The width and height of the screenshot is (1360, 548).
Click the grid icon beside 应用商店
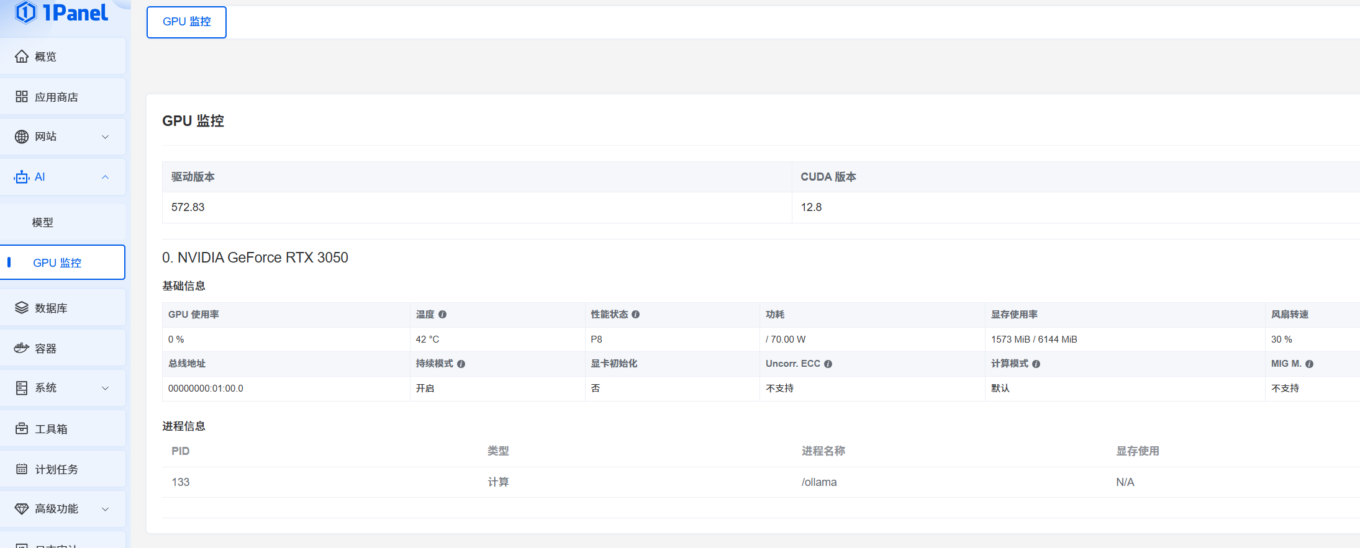(x=22, y=97)
